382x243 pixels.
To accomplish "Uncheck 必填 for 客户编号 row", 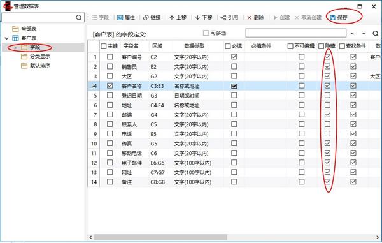I will [234, 57].
